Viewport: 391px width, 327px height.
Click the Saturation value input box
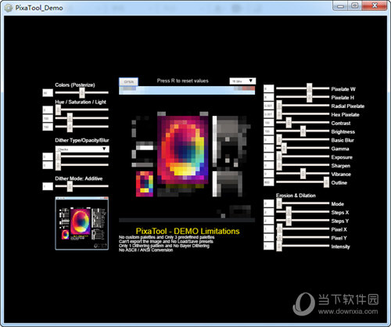pos(48,118)
